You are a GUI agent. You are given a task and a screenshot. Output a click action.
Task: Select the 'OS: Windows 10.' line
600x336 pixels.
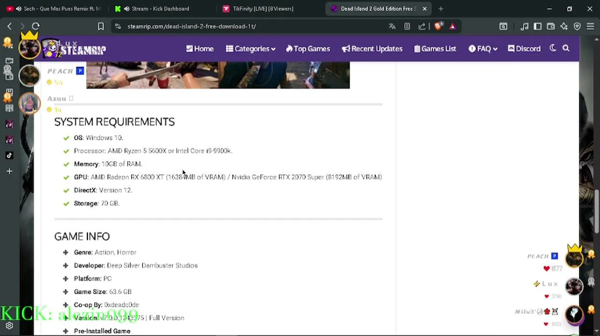click(98, 138)
